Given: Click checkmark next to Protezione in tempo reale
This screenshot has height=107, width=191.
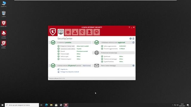Looking at the screenshot, I should [58, 46].
